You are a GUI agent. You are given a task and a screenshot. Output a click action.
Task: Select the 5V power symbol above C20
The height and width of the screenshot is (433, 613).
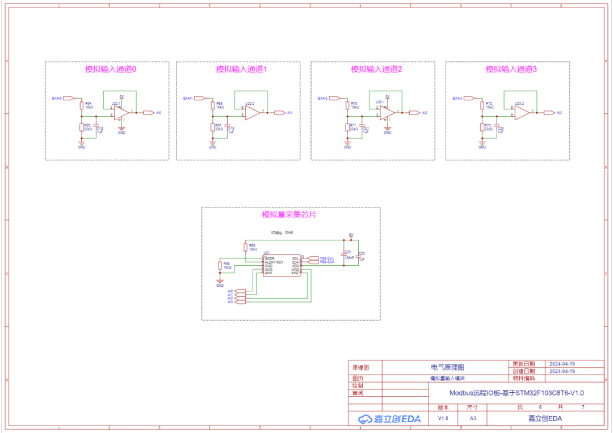click(x=351, y=236)
